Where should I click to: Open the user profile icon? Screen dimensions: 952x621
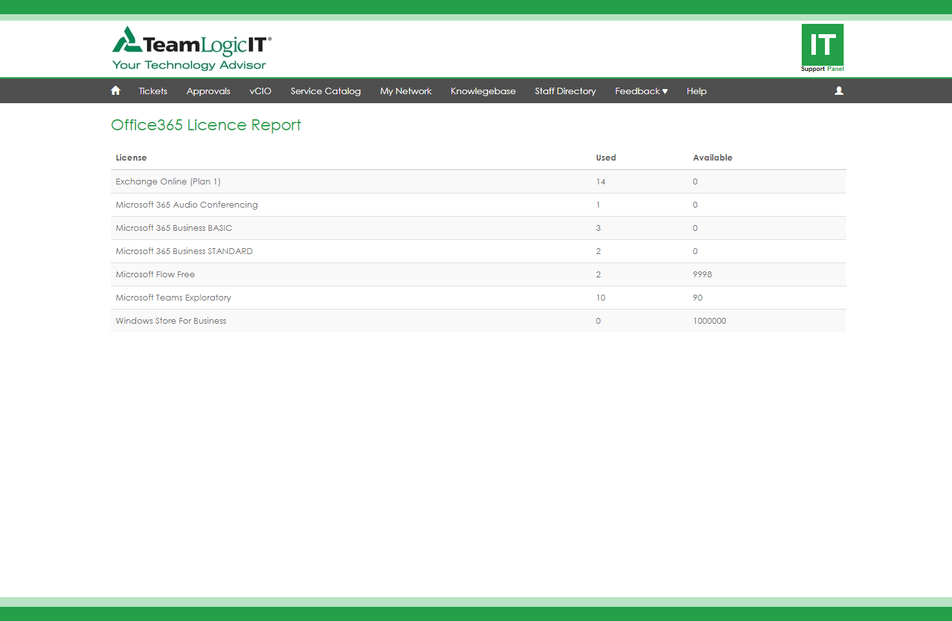[x=838, y=91]
